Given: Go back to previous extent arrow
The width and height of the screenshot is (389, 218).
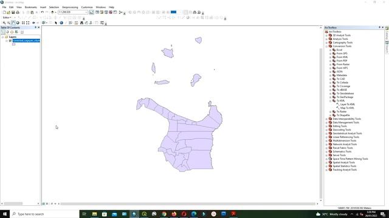Looking at the screenshot, I should click(33, 23).
